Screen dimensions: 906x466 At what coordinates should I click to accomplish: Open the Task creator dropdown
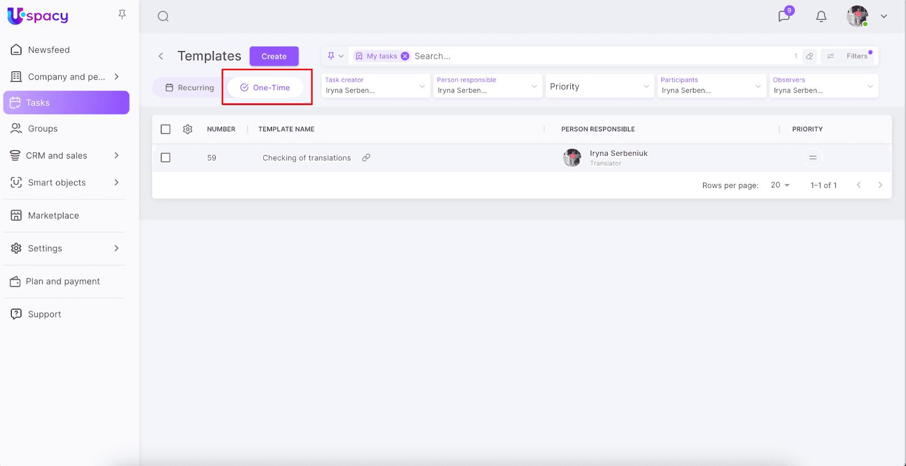point(375,86)
